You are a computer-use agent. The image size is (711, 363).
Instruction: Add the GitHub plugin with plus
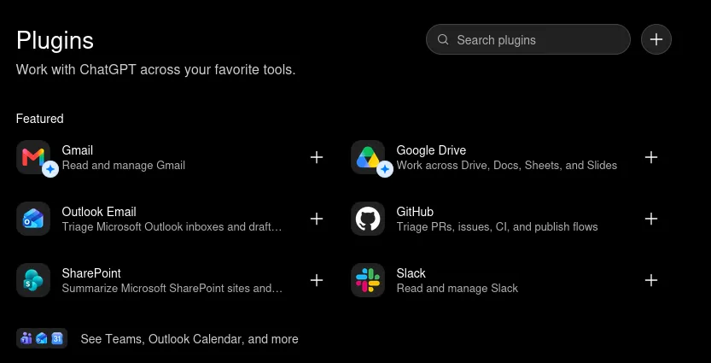(651, 220)
